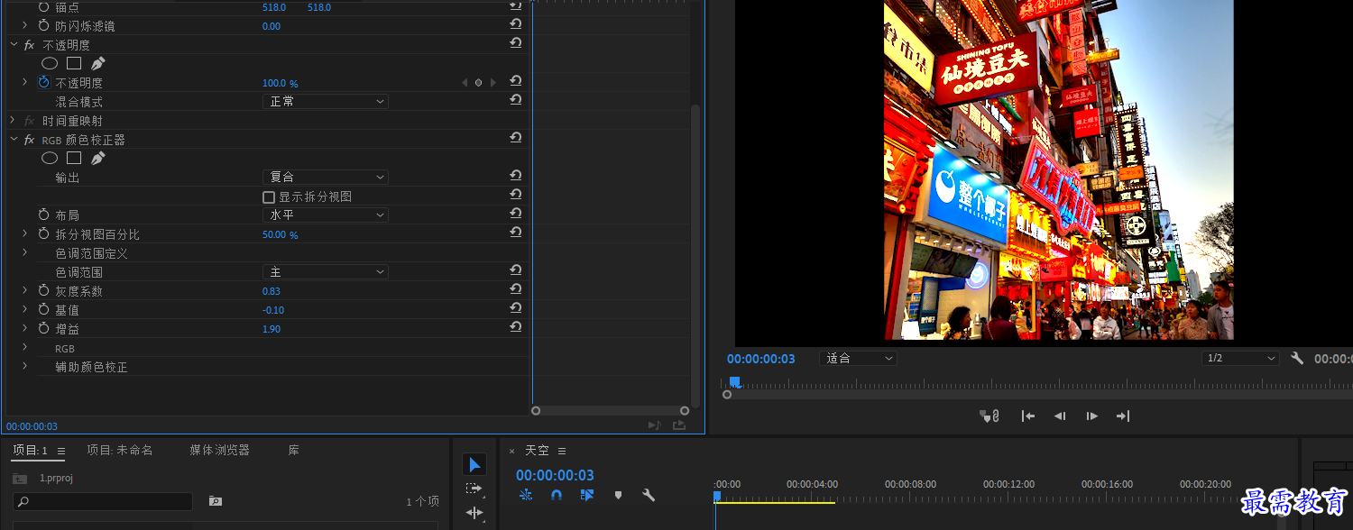Screen dimensions: 1353x530
Task: Toggle fx switch for RGB 颜色校正器
Action: [29, 140]
